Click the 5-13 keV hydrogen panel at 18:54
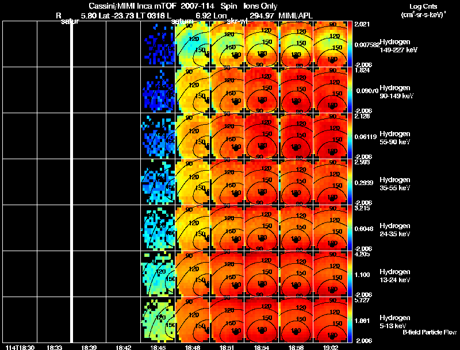The image size is (460, 350). pyautogui.click(x=262, y=320)
